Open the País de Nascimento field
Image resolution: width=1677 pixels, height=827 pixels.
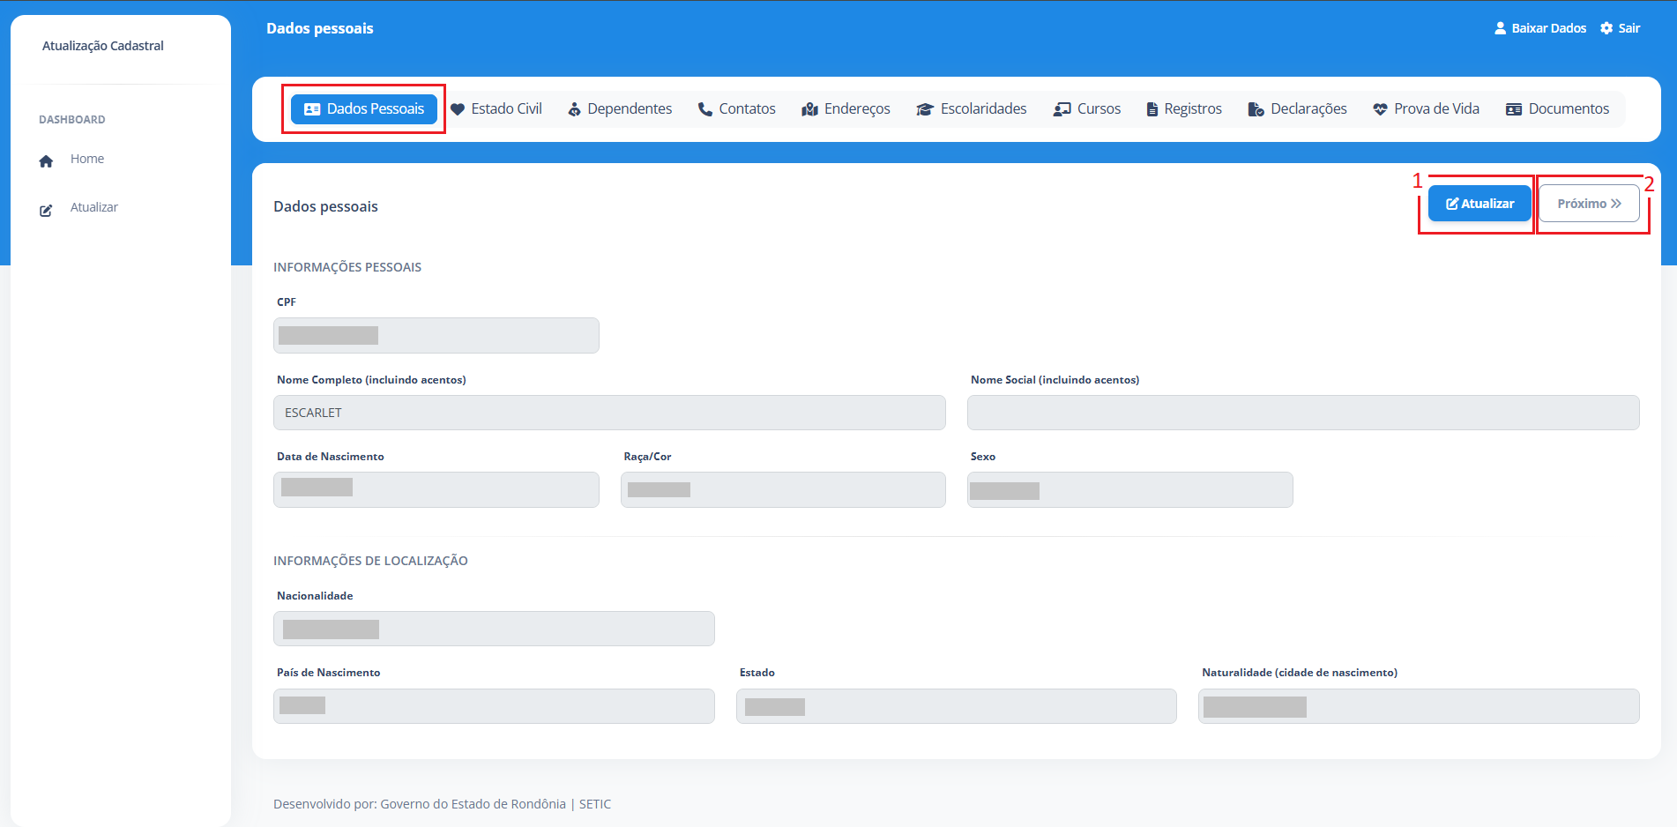[494, 706]
